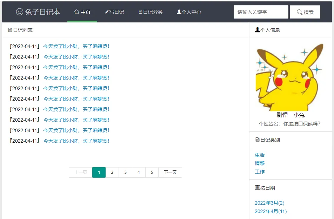
Task: Click the calendar icon beside 按日期
Action: point(257,187)
